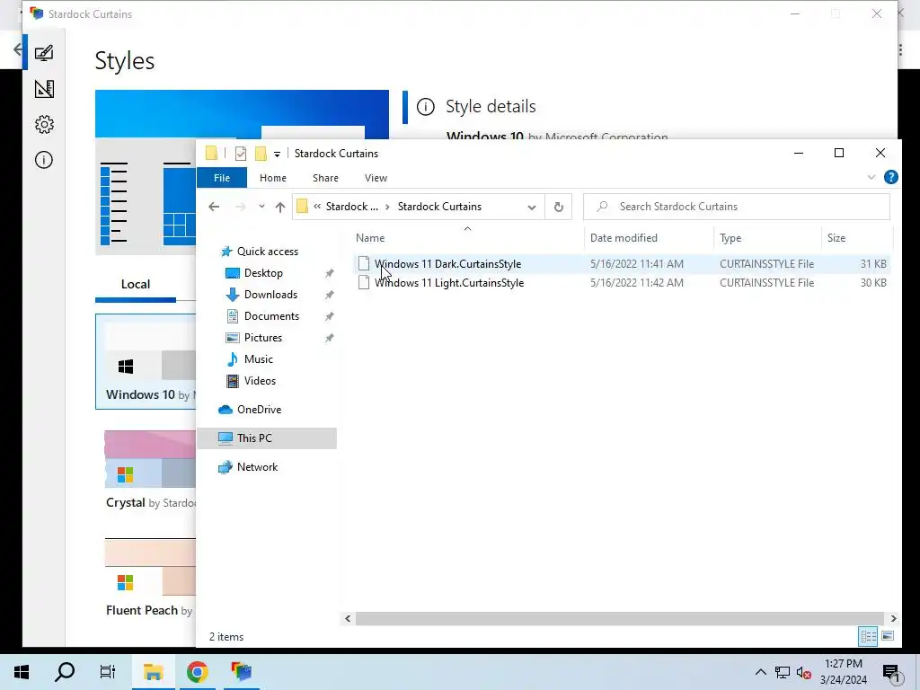
Task: Click the taskbar clock showing 1:27 PM
Action: coord(843,672)
